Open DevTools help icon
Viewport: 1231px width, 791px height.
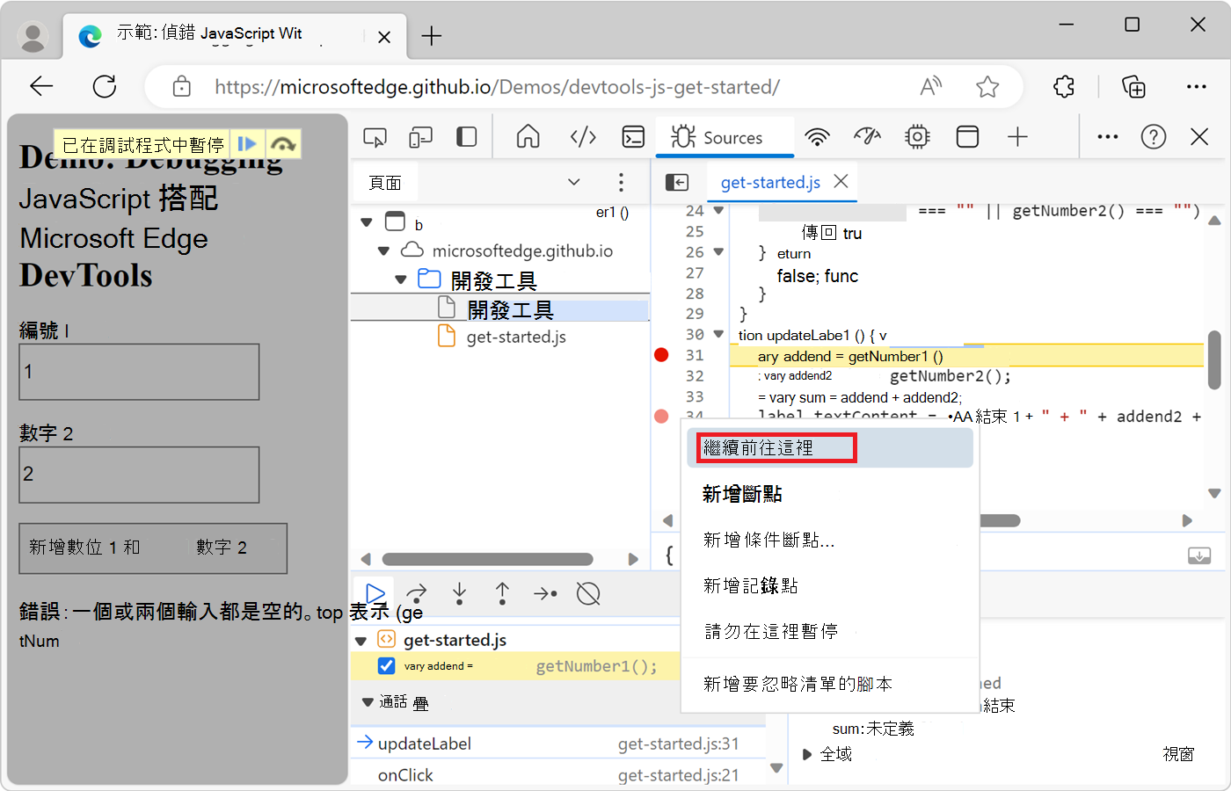(x=1154, y=137)
